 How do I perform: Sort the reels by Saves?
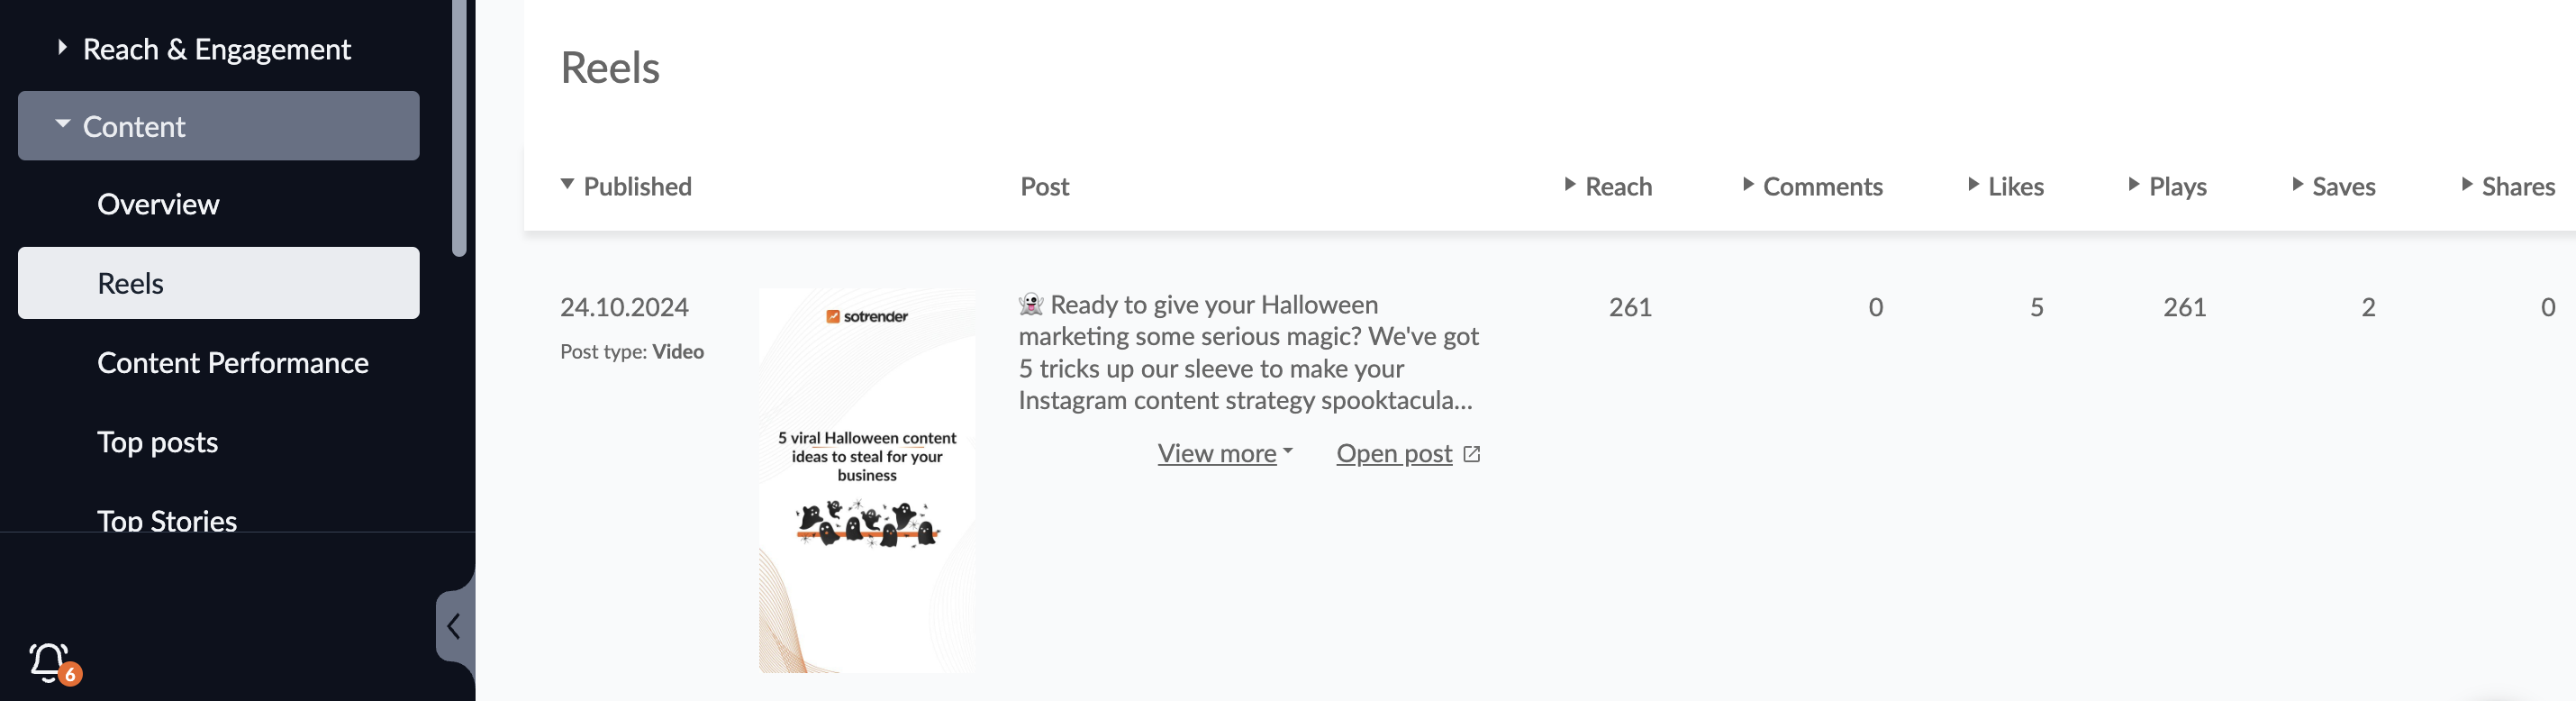pos(2342,187)
